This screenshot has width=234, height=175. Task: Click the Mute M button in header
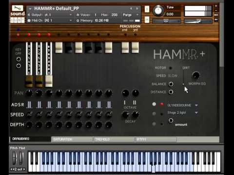(147, 20)
